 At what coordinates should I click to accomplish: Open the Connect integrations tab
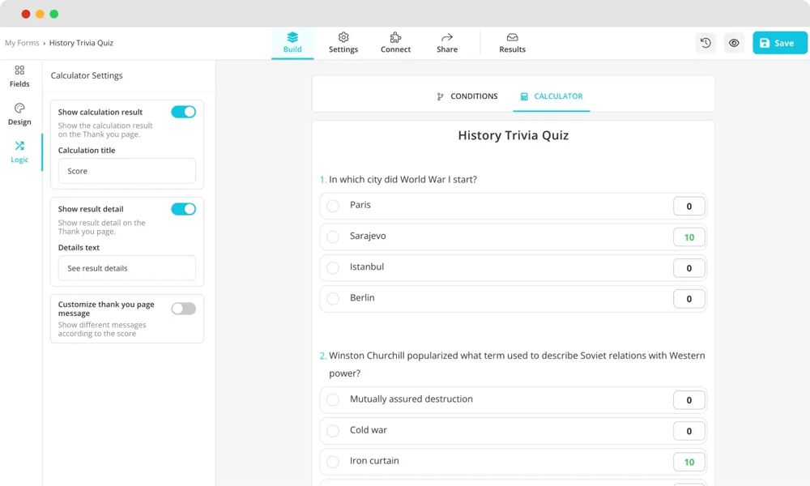click(395, 43)
